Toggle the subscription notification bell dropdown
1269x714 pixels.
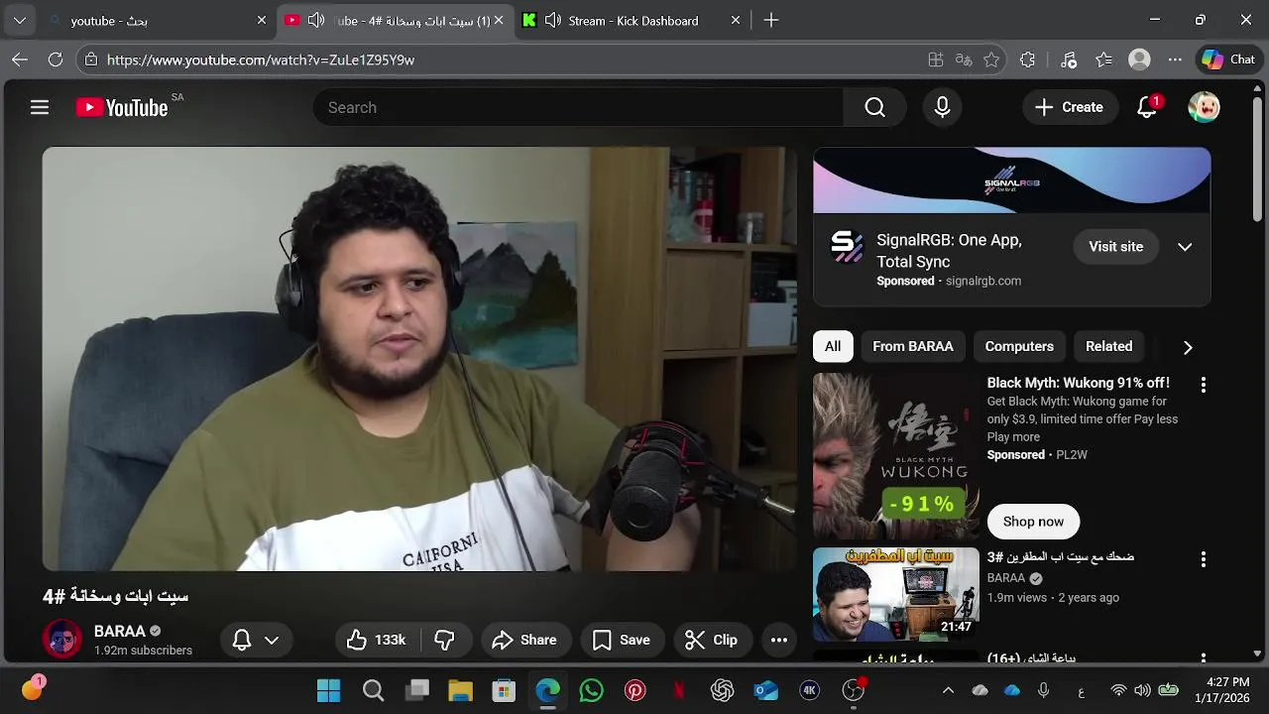255,640
